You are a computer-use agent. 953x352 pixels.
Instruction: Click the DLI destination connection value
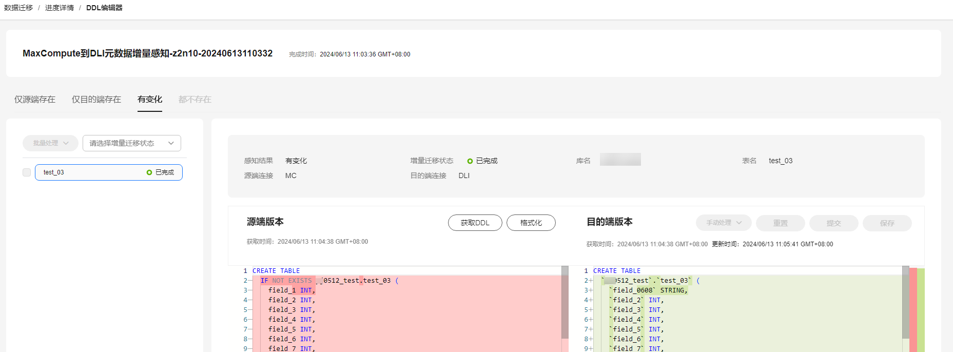click(x=464, y=175)
